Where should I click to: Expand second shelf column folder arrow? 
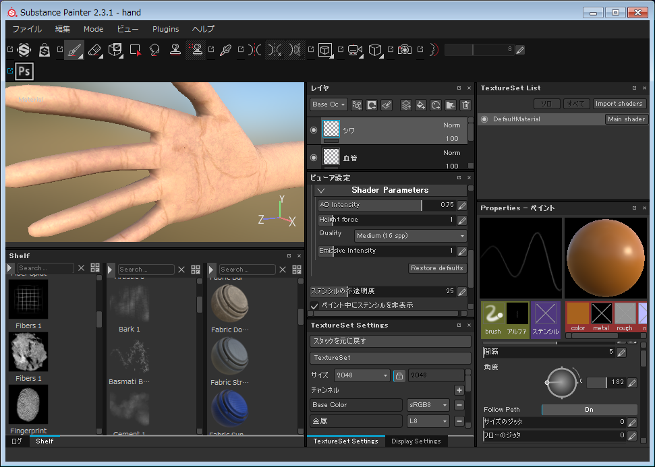pos(110,269)
